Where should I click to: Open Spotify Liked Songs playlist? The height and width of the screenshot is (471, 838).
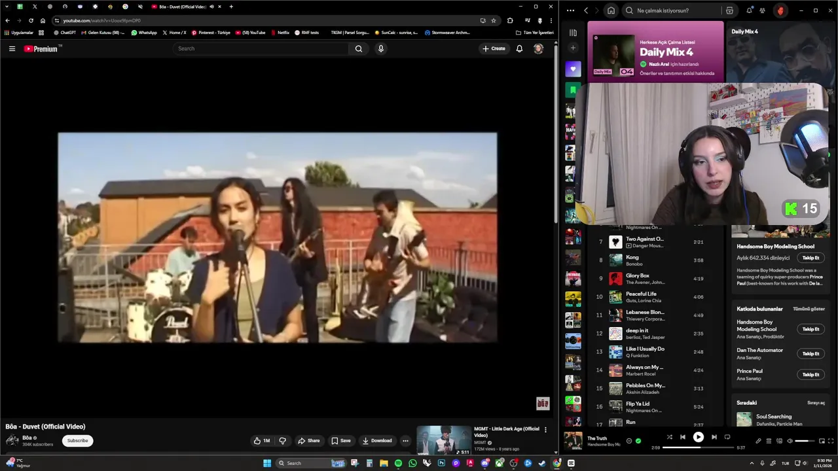(573, 69)
